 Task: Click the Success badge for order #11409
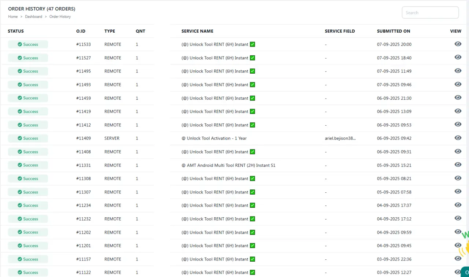click(28, 138)
